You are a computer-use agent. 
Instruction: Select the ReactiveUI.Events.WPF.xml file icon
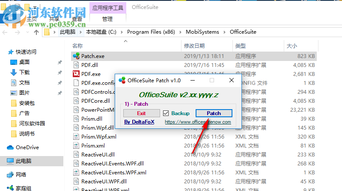(76, 172)
